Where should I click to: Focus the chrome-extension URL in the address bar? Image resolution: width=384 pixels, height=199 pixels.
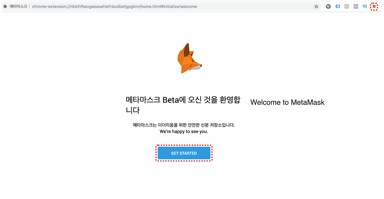[114, 6]
